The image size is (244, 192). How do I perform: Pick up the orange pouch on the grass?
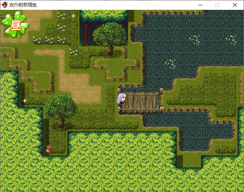49,149
